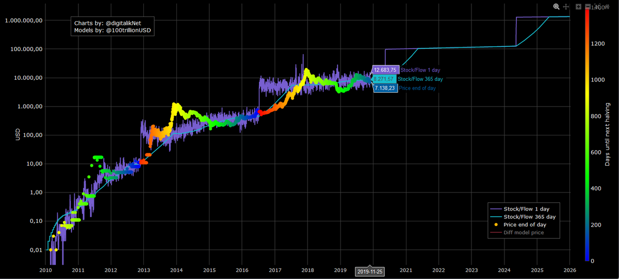The image size is (619, 279).
Task: Click the 2026 x-axis tick label
Action: tap(569, 270)
